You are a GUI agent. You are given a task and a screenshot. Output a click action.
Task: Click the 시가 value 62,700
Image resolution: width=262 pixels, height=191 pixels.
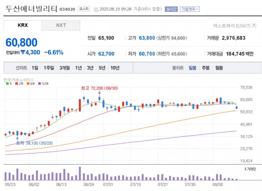106,54
